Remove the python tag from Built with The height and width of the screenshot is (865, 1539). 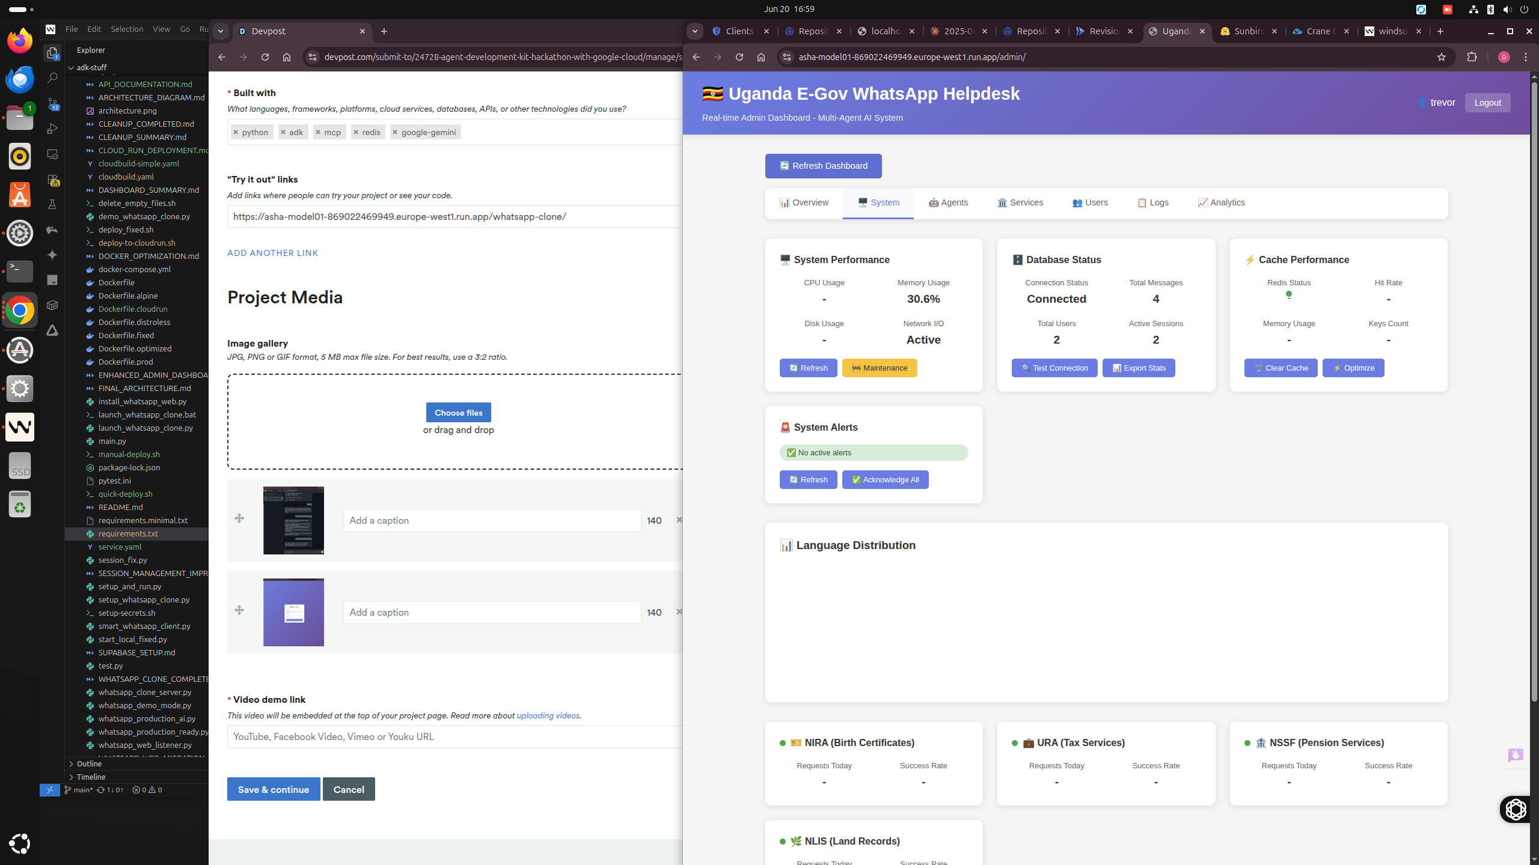[236, 132]
